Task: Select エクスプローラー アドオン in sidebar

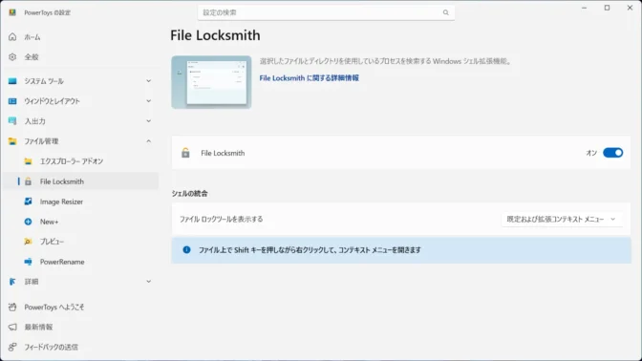Action: pyautogui.click(x=72, y=161)
